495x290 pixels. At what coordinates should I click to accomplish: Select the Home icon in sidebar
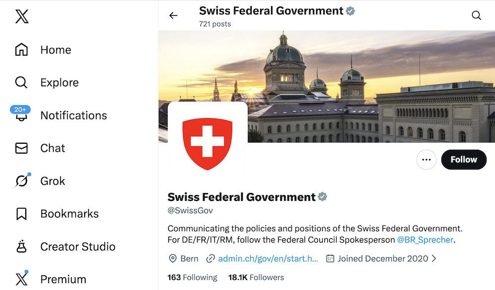[21, 49]
